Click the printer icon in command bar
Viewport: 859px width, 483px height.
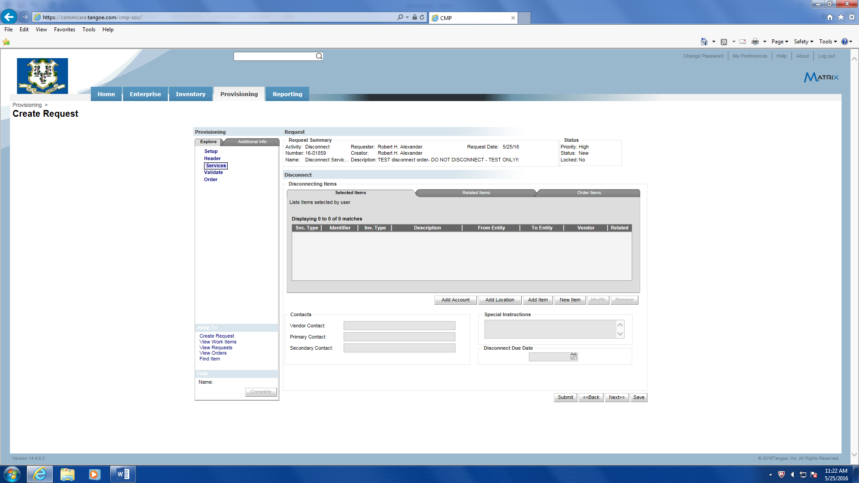[755, 42]
